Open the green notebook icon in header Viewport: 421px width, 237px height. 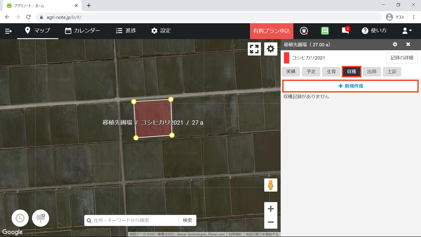(325, 31)
